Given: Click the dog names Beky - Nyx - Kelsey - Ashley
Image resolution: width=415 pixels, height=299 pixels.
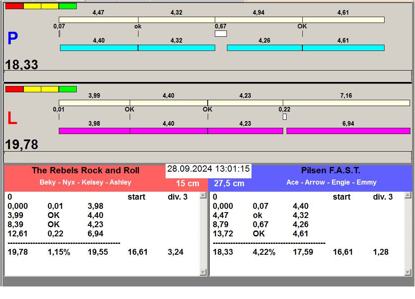Looking at the screenshot, I should [x=86, y=182].
